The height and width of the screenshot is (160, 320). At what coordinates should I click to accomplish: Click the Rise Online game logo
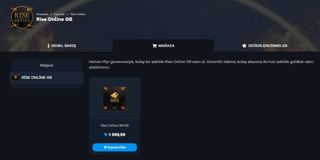tap(22, 17)
